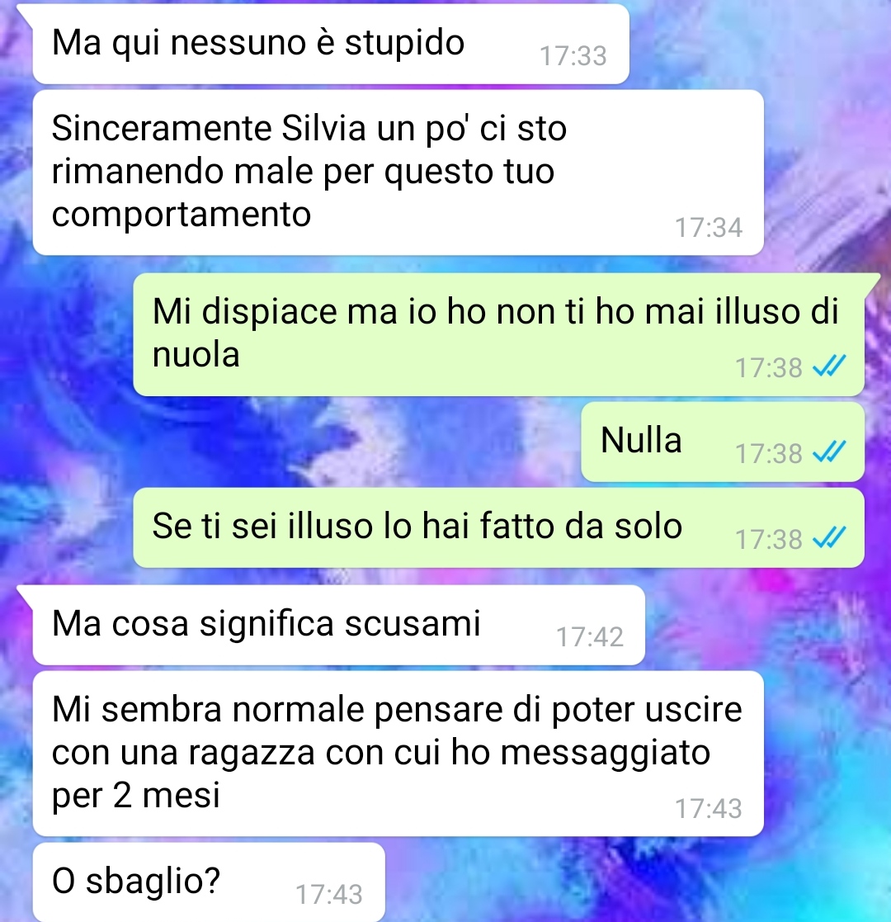
Task: Tap the 17:43 timestamp on '2 mesi' message
Action: click(708, 809)
